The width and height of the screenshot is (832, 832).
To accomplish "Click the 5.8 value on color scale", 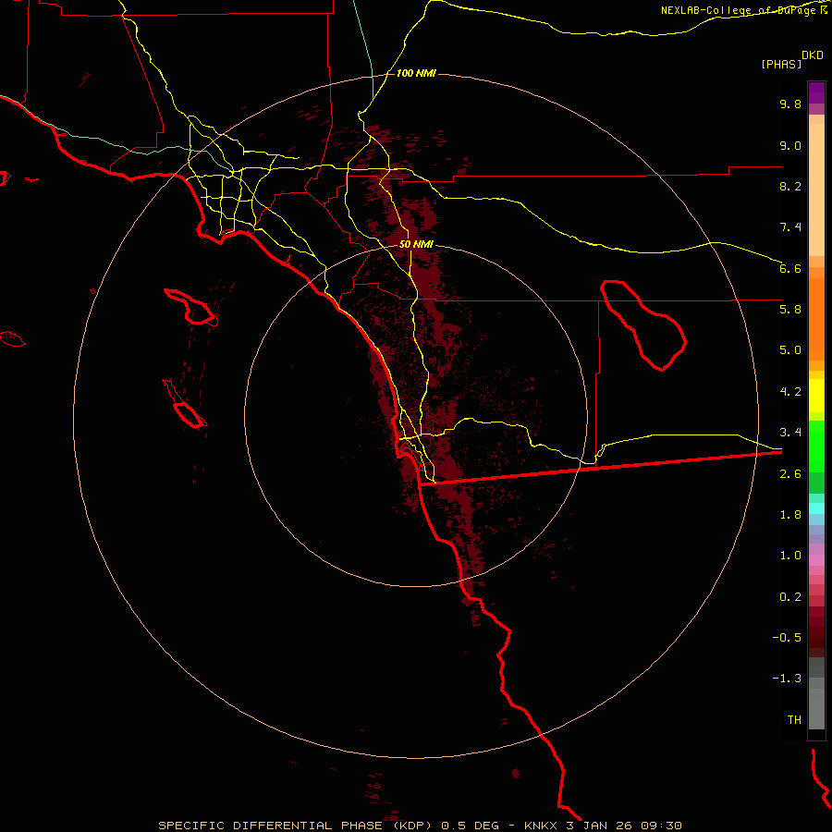I will click(790, 310).
